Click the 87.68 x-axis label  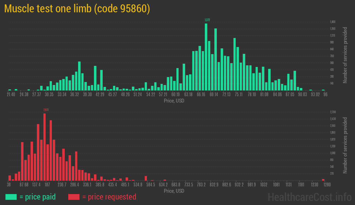(x=24, y=185)
